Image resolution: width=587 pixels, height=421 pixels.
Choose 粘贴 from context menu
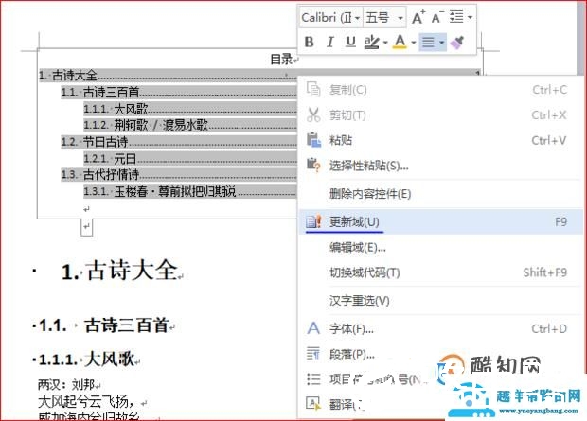(x=440, y=140)
